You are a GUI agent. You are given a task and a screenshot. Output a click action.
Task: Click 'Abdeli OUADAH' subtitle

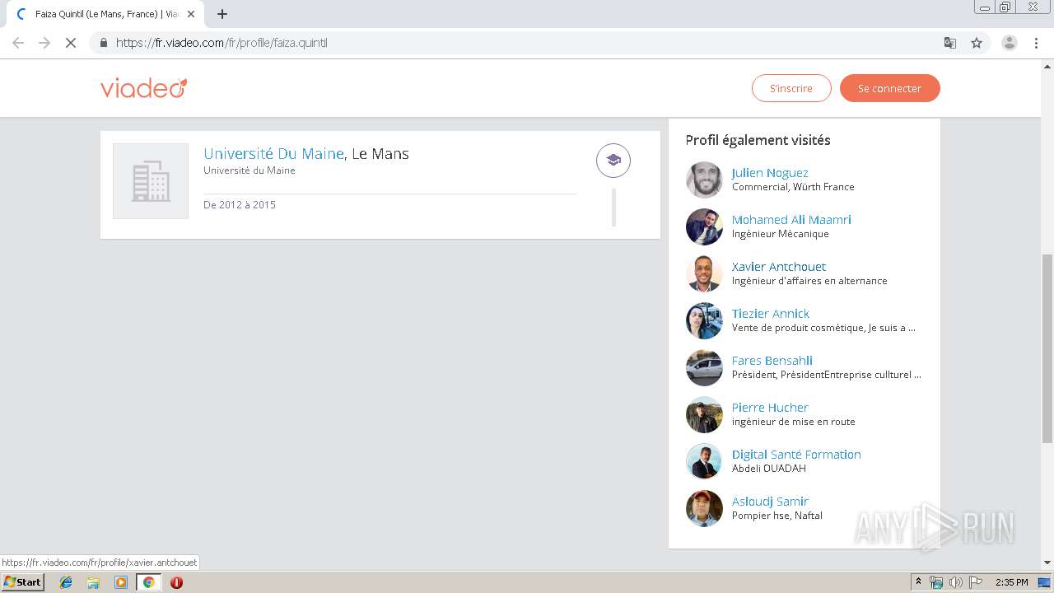pos(769,469)
